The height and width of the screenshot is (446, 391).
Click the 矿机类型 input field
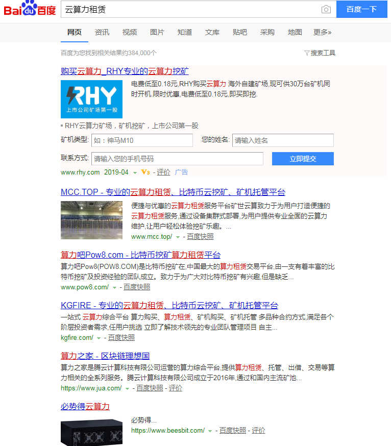pos(142,140)
